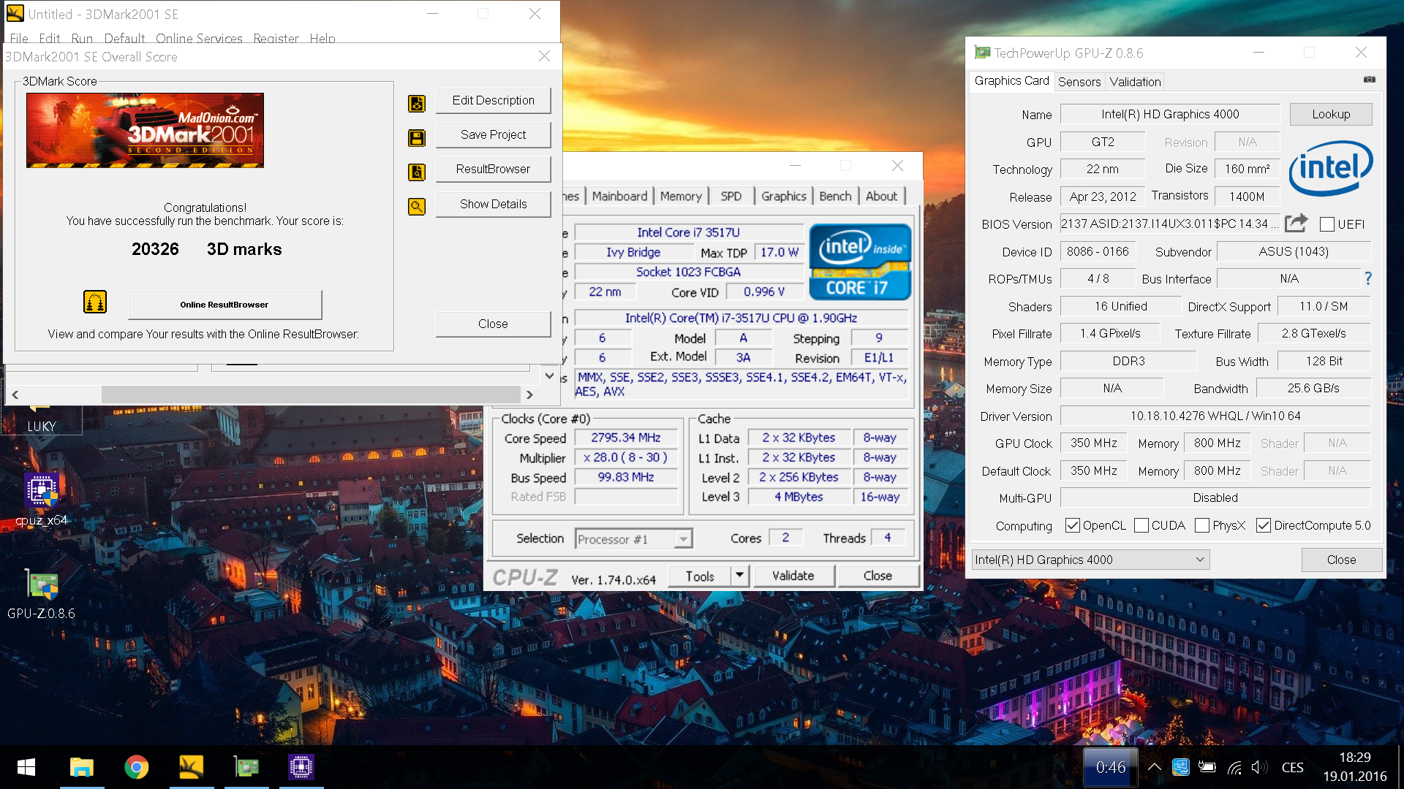The height and width of the screenshot is (789, 1404).
Task: Click the Bus Interface question mark icon
Action: click(x=1368, y=278)
